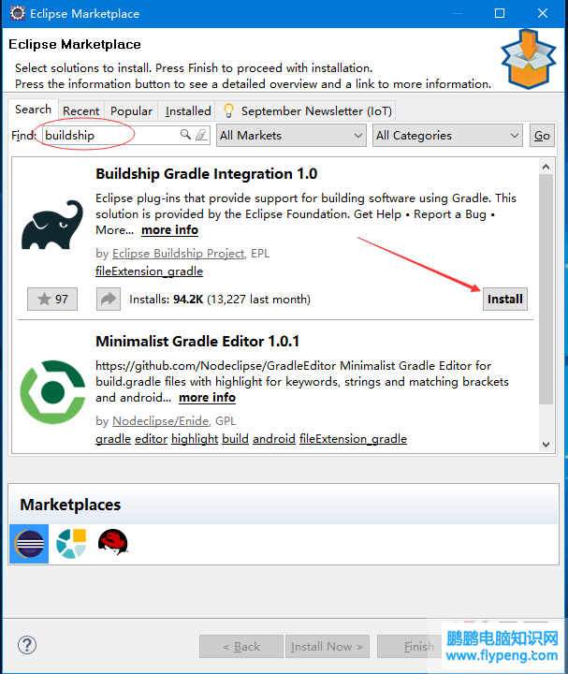Image resolution: width=568 pixels, height=674 pixels.
Task: Click the Go button
Action: point(542,136)
